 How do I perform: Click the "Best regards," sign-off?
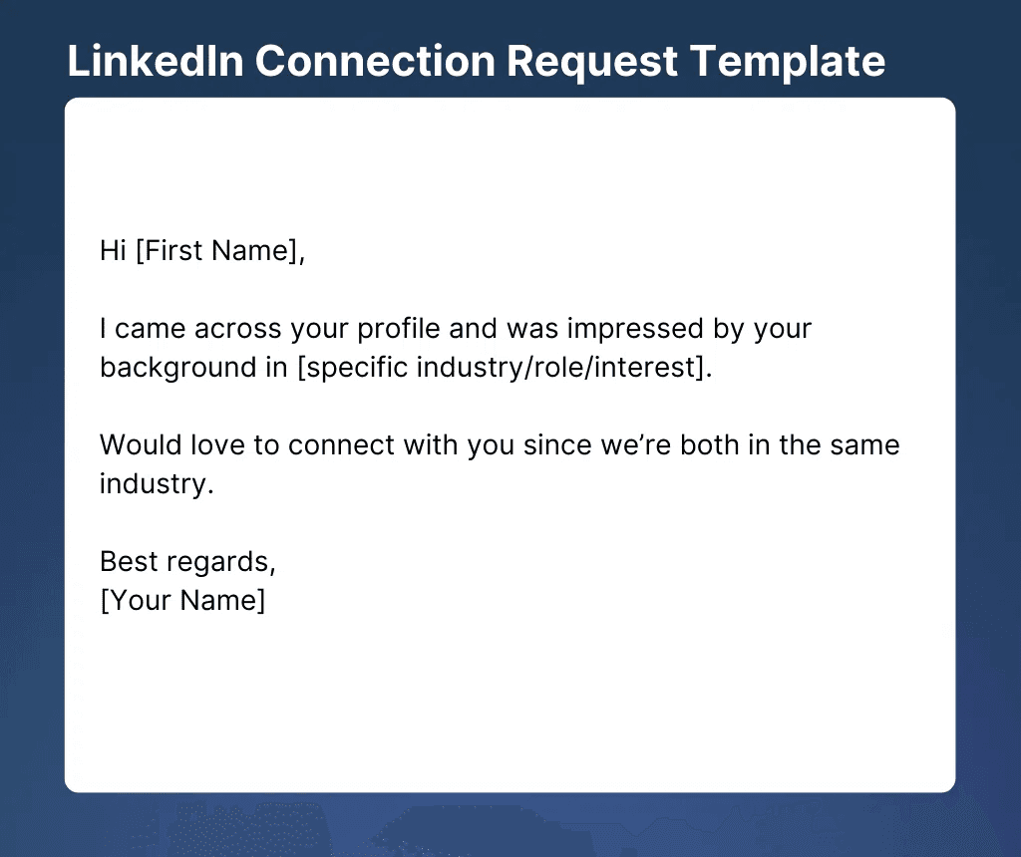coord(187,562)
